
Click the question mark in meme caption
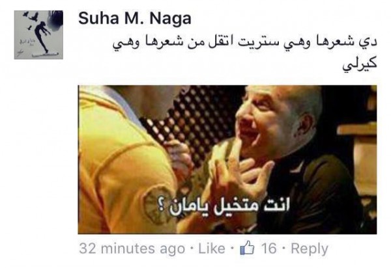[162, 208]
